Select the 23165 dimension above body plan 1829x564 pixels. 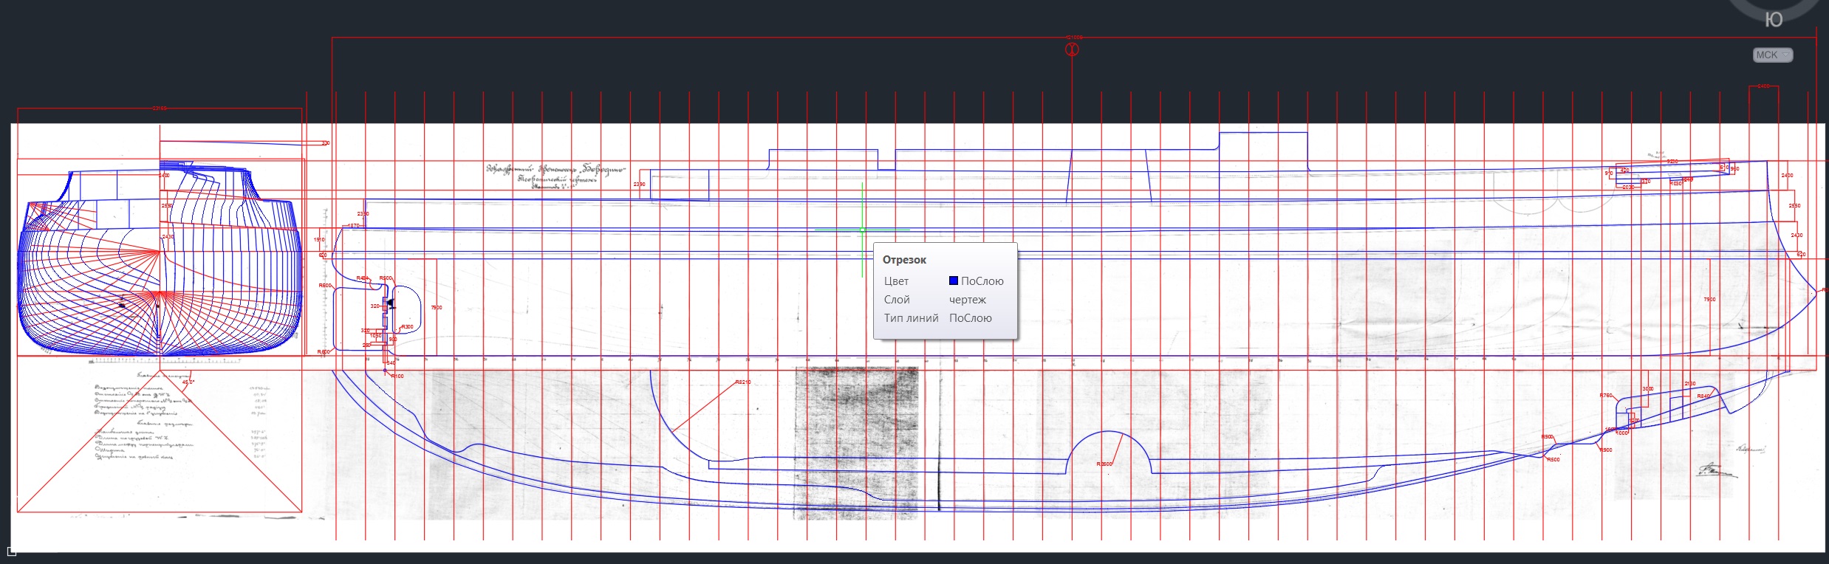pyautogui.click(x=160, y=109)
